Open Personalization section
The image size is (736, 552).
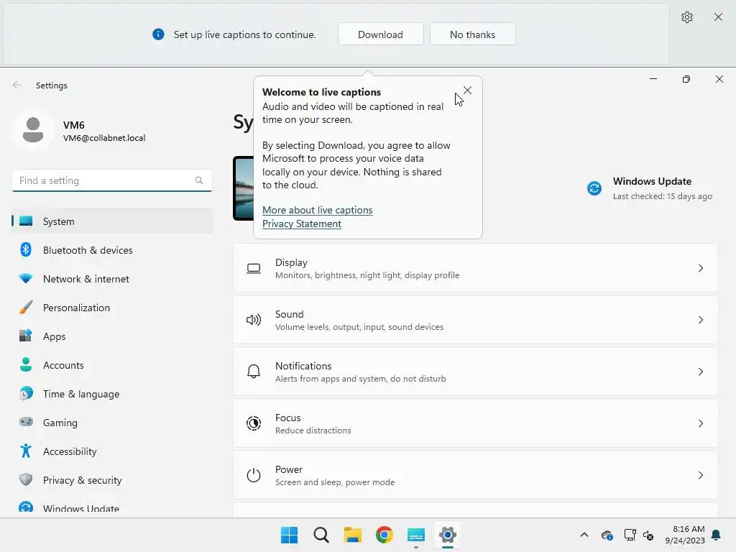pyautogui.click(x=111, y=308)
